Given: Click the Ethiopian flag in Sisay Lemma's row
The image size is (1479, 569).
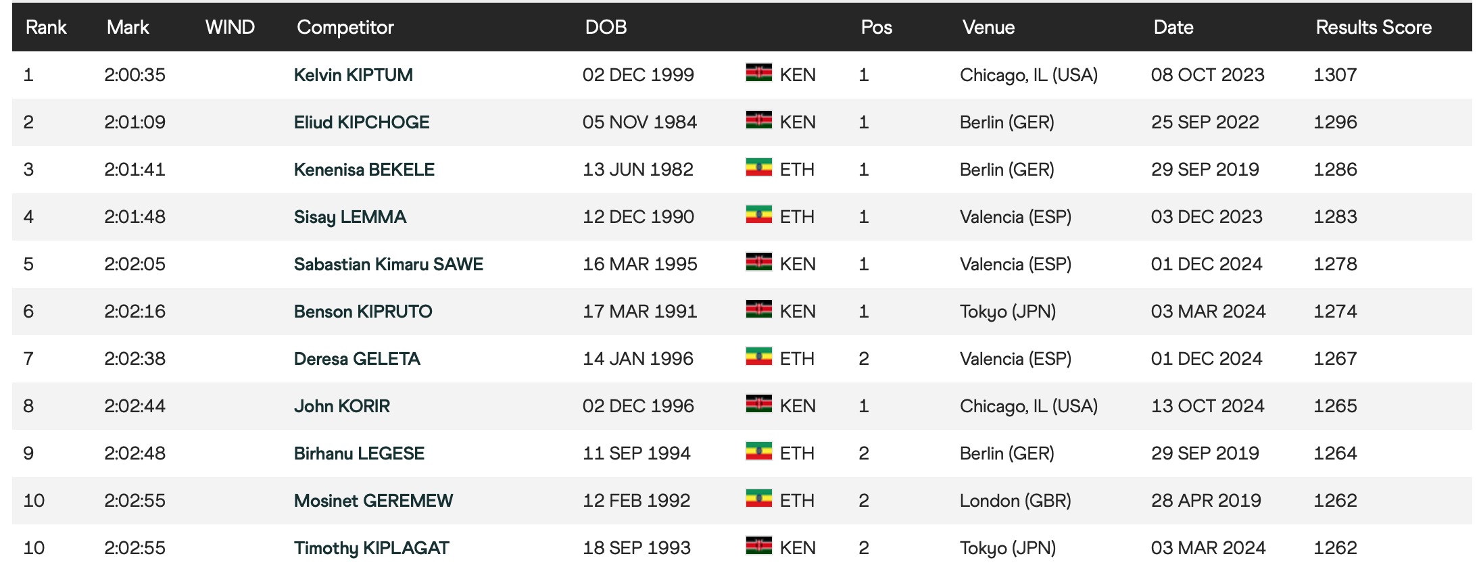Looking at the screenshot, I should click(758, 215).
